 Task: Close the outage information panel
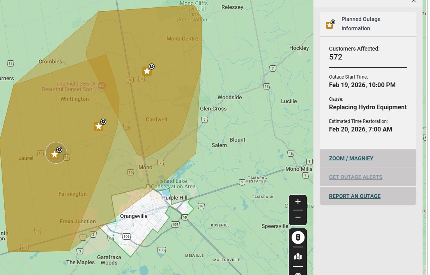414,2
